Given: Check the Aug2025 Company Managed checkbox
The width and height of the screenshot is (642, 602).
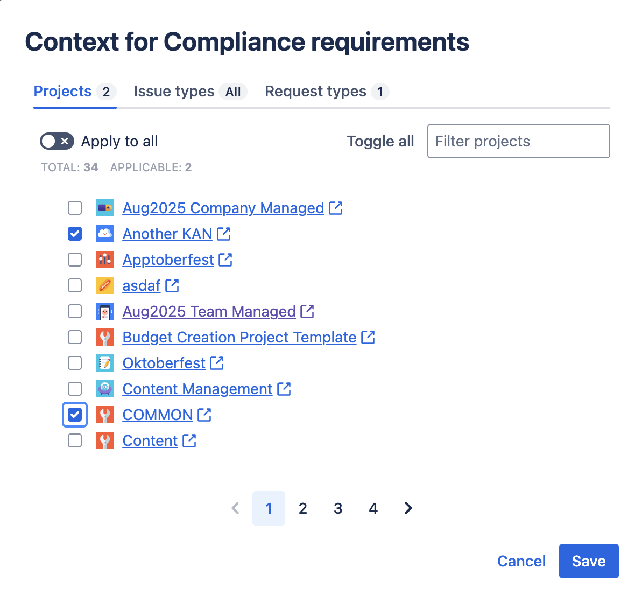Looking at the screenshot, I should [x=75, y=208].
